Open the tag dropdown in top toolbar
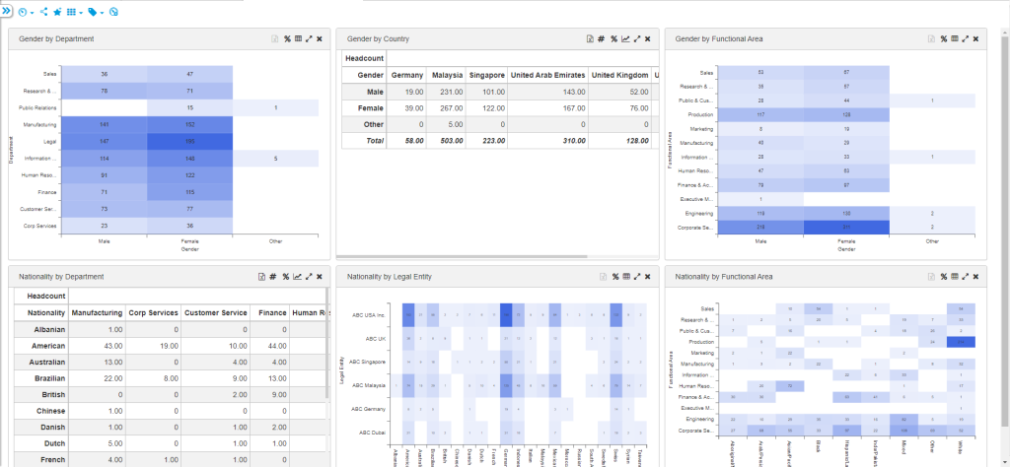 (96, 12)
